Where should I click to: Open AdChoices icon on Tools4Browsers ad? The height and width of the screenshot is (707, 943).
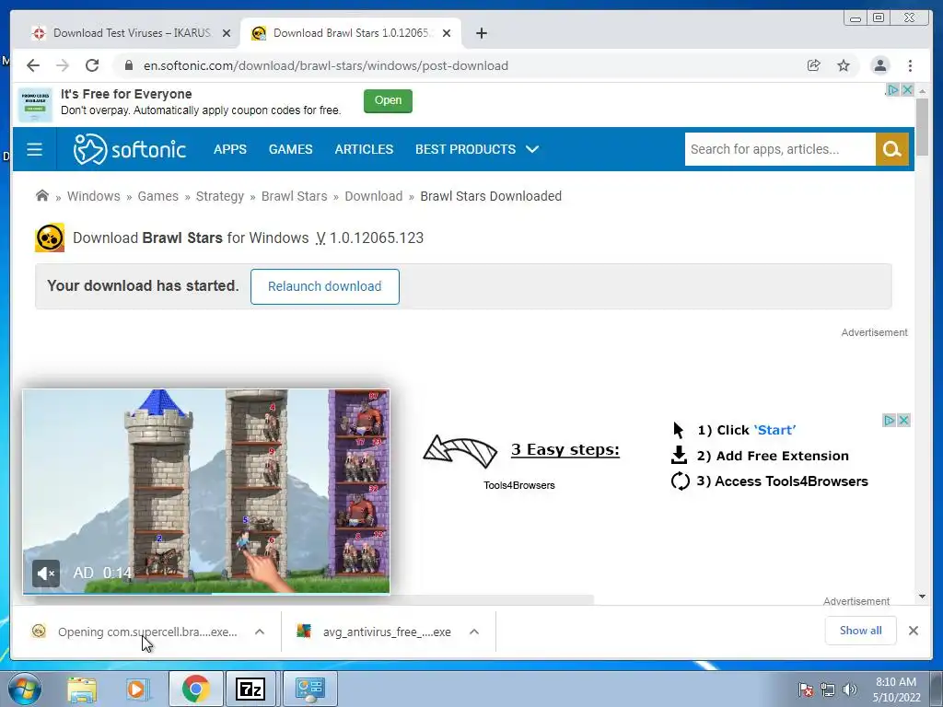(x=889, y=420)
